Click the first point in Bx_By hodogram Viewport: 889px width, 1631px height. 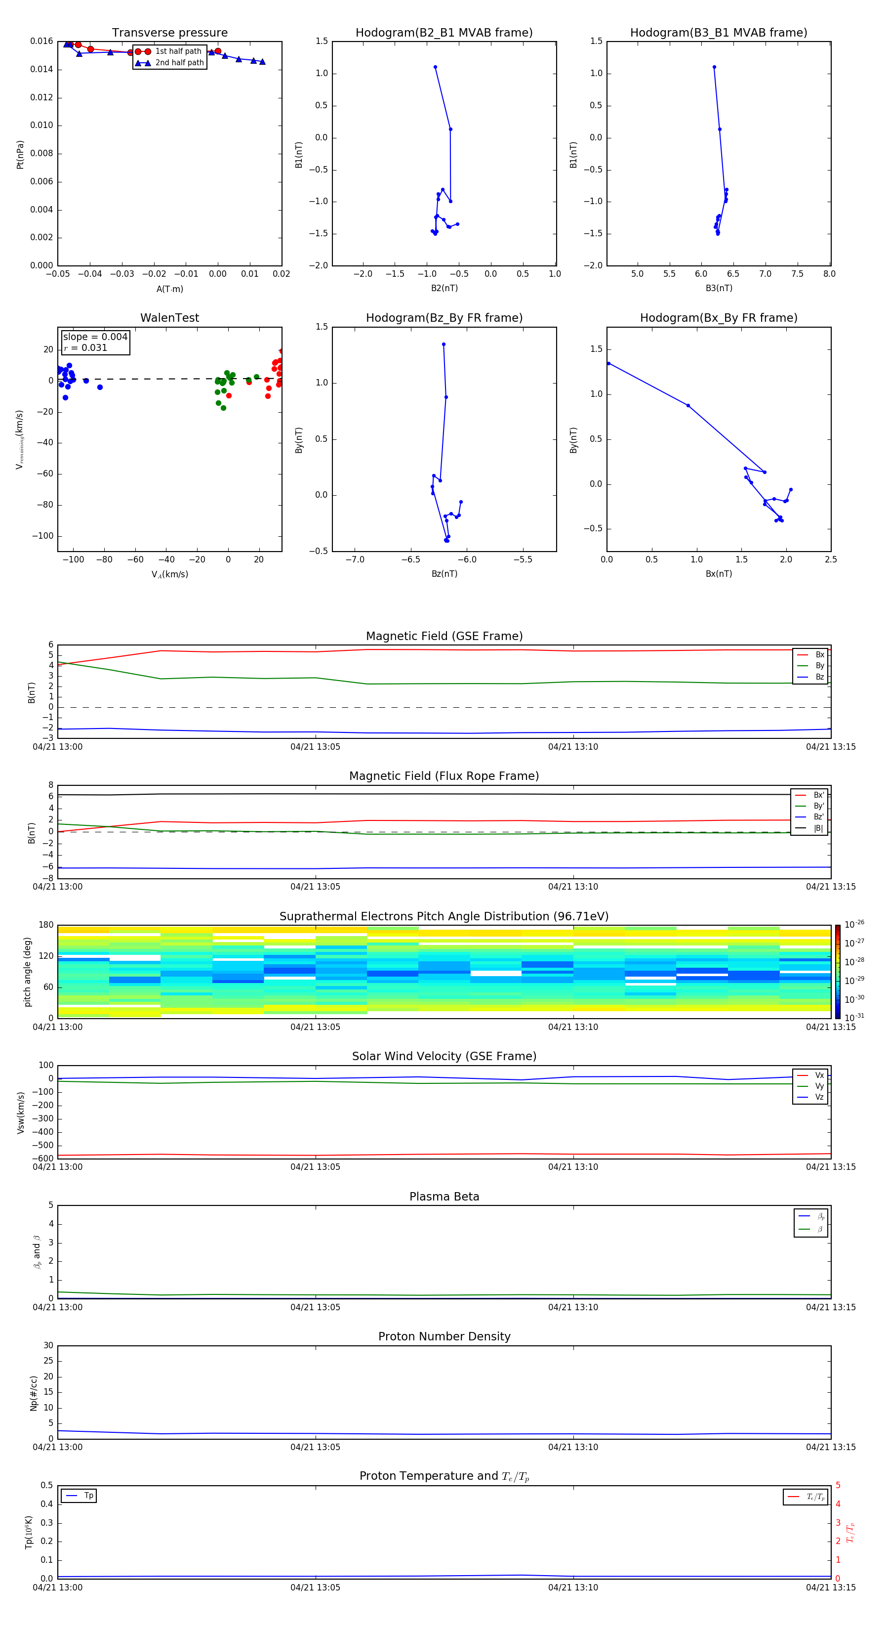(x=608, y=363)
